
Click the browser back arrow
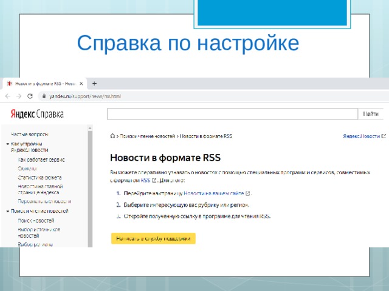pyautogui.click(x=8, y=96)
